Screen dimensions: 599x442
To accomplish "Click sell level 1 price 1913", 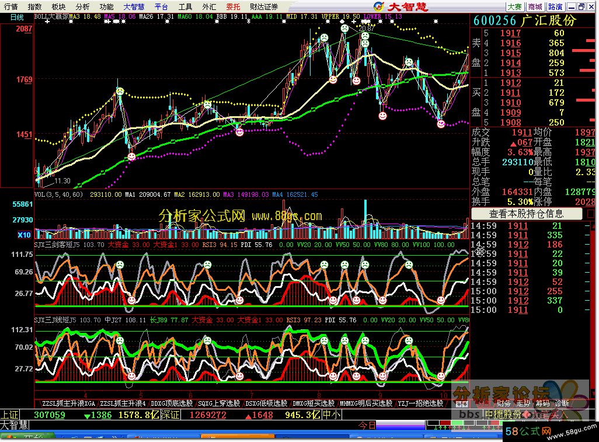I will pyautogui.click(x=510, y=73).
